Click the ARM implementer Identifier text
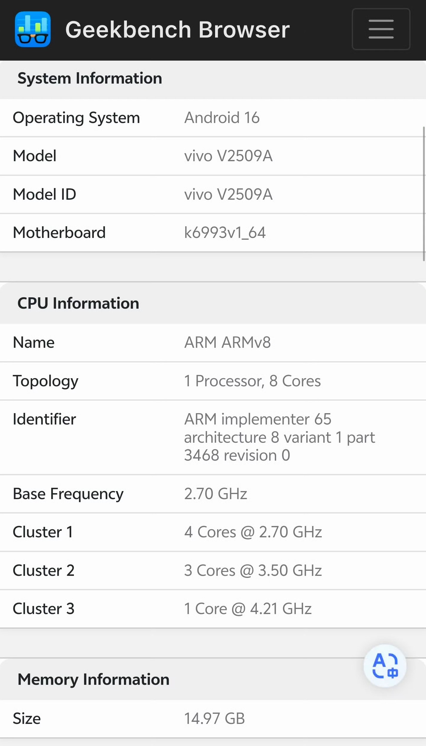Viewport: 426px width, 746px height. click(x=279, y=437)
